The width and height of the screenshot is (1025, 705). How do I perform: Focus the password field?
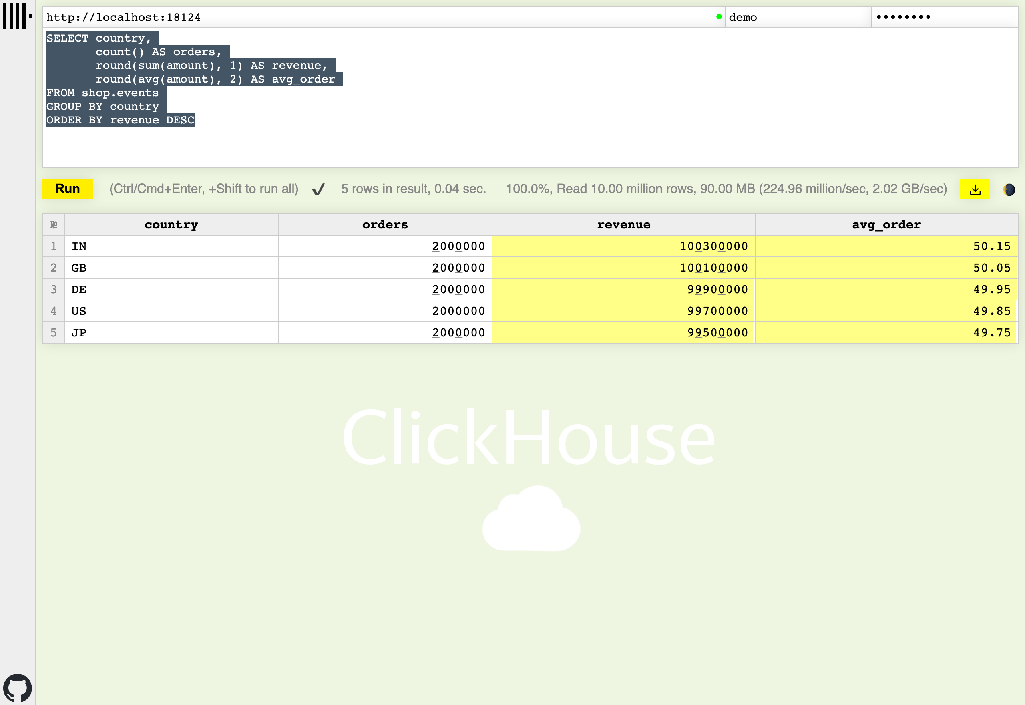coord(945,17)
